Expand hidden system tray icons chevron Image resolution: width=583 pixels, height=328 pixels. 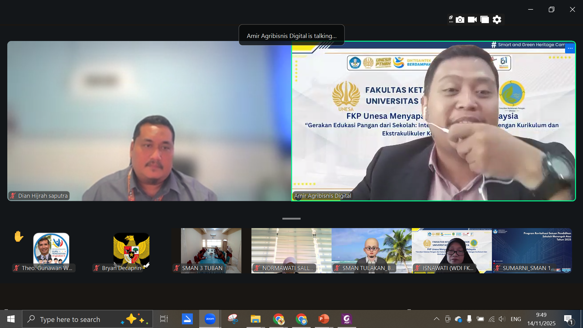click(x=436, y=319)
